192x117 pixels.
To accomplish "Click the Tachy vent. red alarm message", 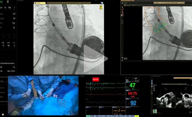I will (x=96, y=79).
